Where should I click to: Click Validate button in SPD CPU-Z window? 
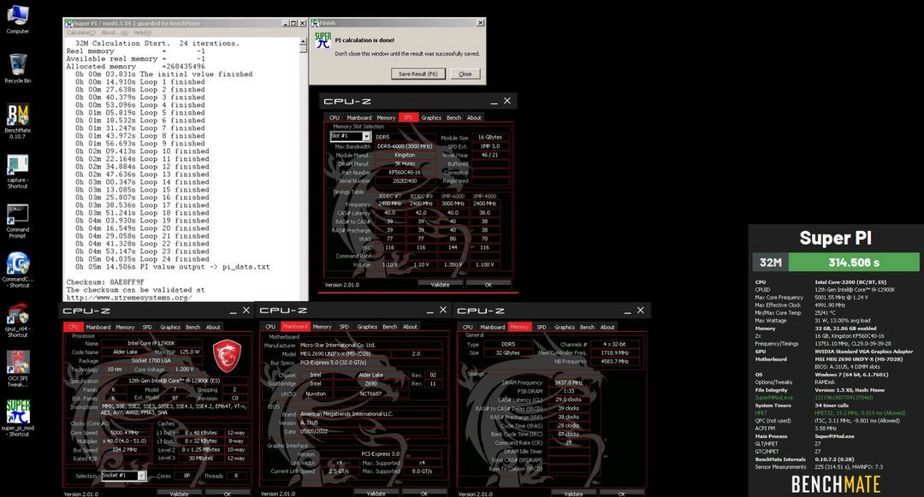440,284
